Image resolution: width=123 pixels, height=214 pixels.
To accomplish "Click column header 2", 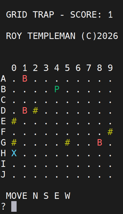I will pyautogui.click(x=35, y=68).
